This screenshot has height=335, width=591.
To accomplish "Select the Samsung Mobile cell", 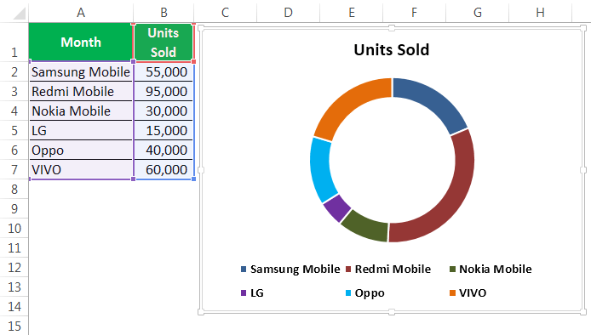I will pyautogui.click(x=81, y=71).
